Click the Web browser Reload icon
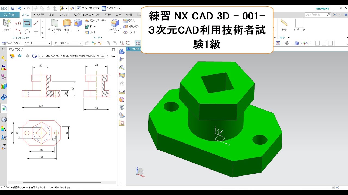The width and height of the screenshot is (348, 195). 35,56
